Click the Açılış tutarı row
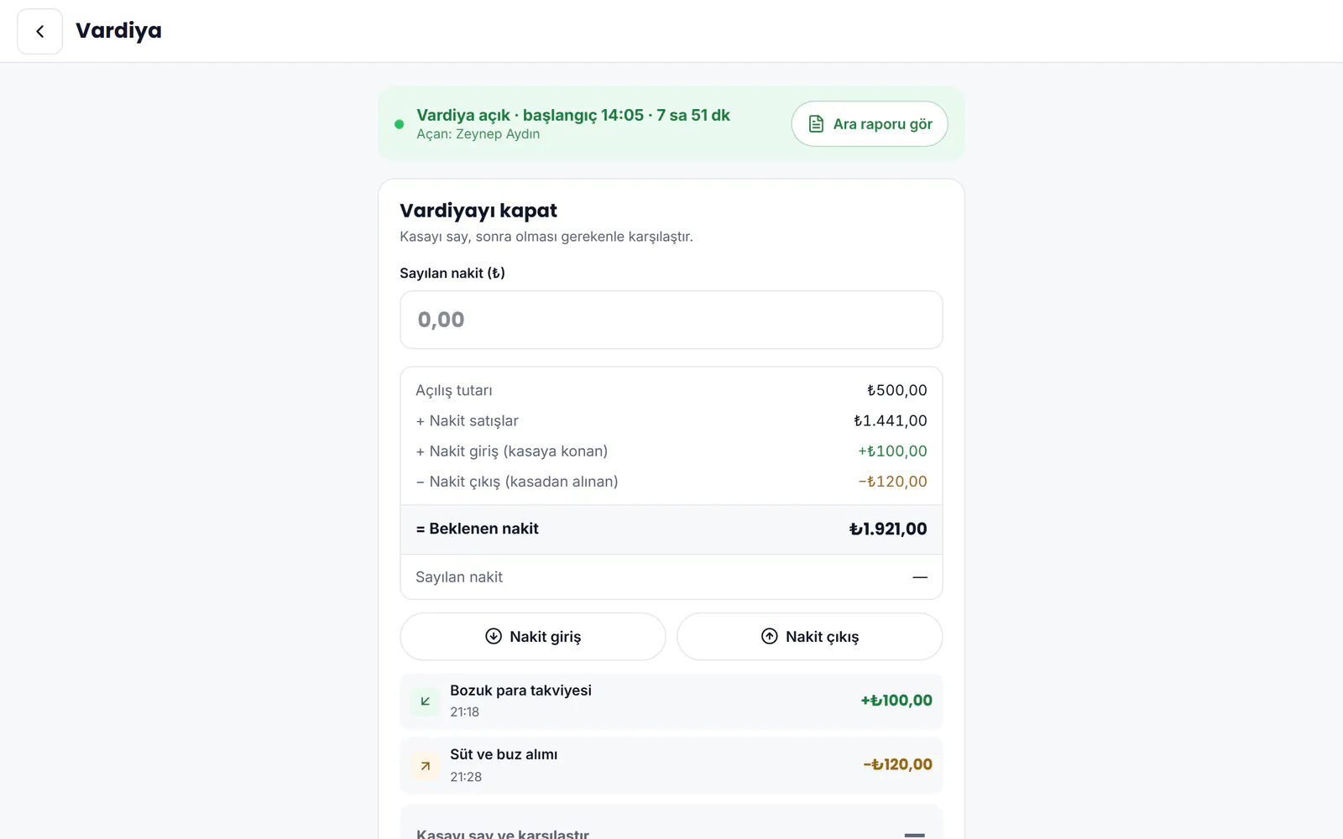The image size is (1343, 839). [671, 390]
